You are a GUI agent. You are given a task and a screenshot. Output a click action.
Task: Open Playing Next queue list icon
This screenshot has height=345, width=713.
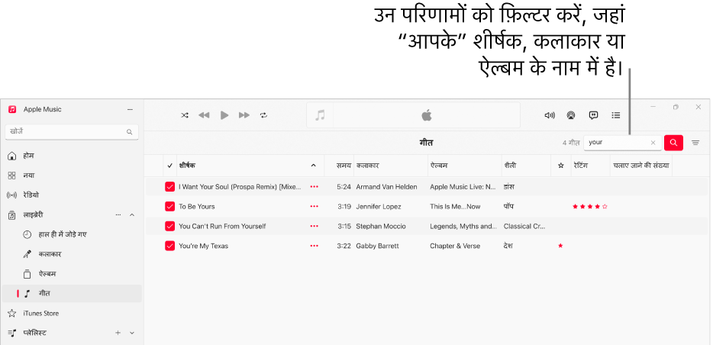pos(616,115)
